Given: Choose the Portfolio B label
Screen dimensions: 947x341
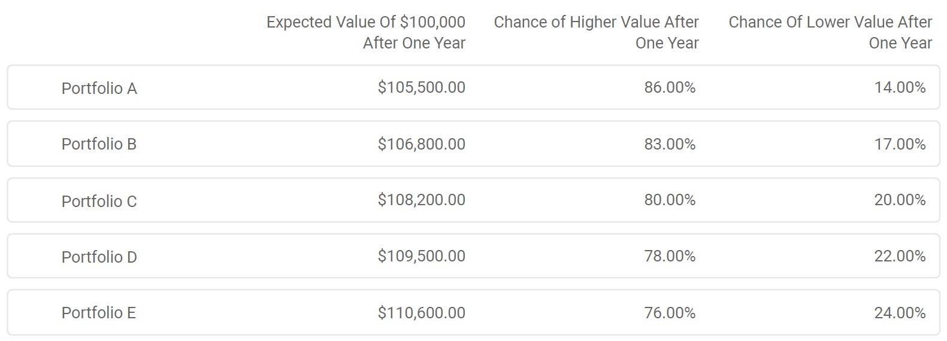Looking at the screenshot, I should [99, 144].
